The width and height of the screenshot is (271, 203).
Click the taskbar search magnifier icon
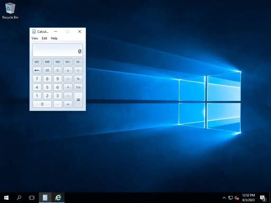(19, 198)
